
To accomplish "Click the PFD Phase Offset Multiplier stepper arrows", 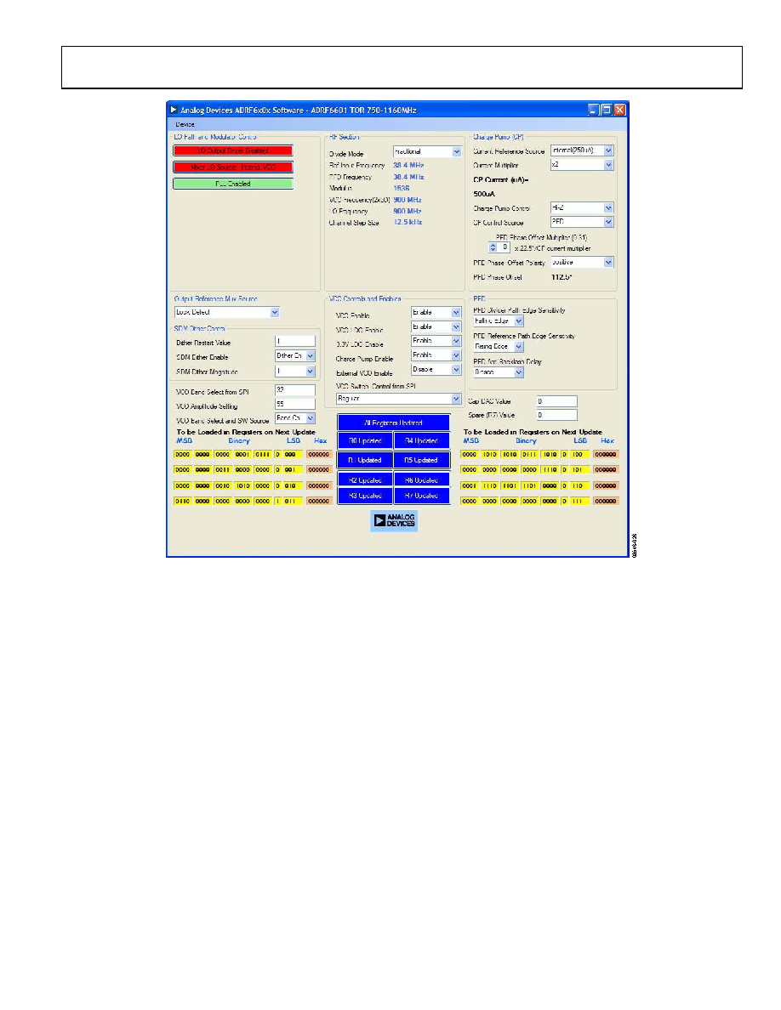I will [x=493, y=247].
